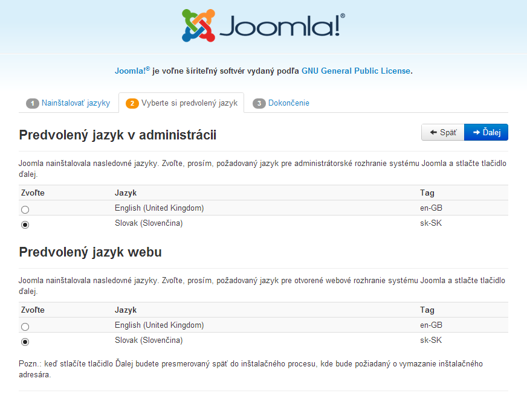Viewport: 527px width, 396px height.
Task: Open the Joomla! link in license notice
Action: tap(132, 71)
